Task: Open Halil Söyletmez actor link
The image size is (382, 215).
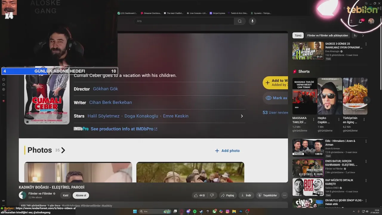Action: (x=104, y=116)
